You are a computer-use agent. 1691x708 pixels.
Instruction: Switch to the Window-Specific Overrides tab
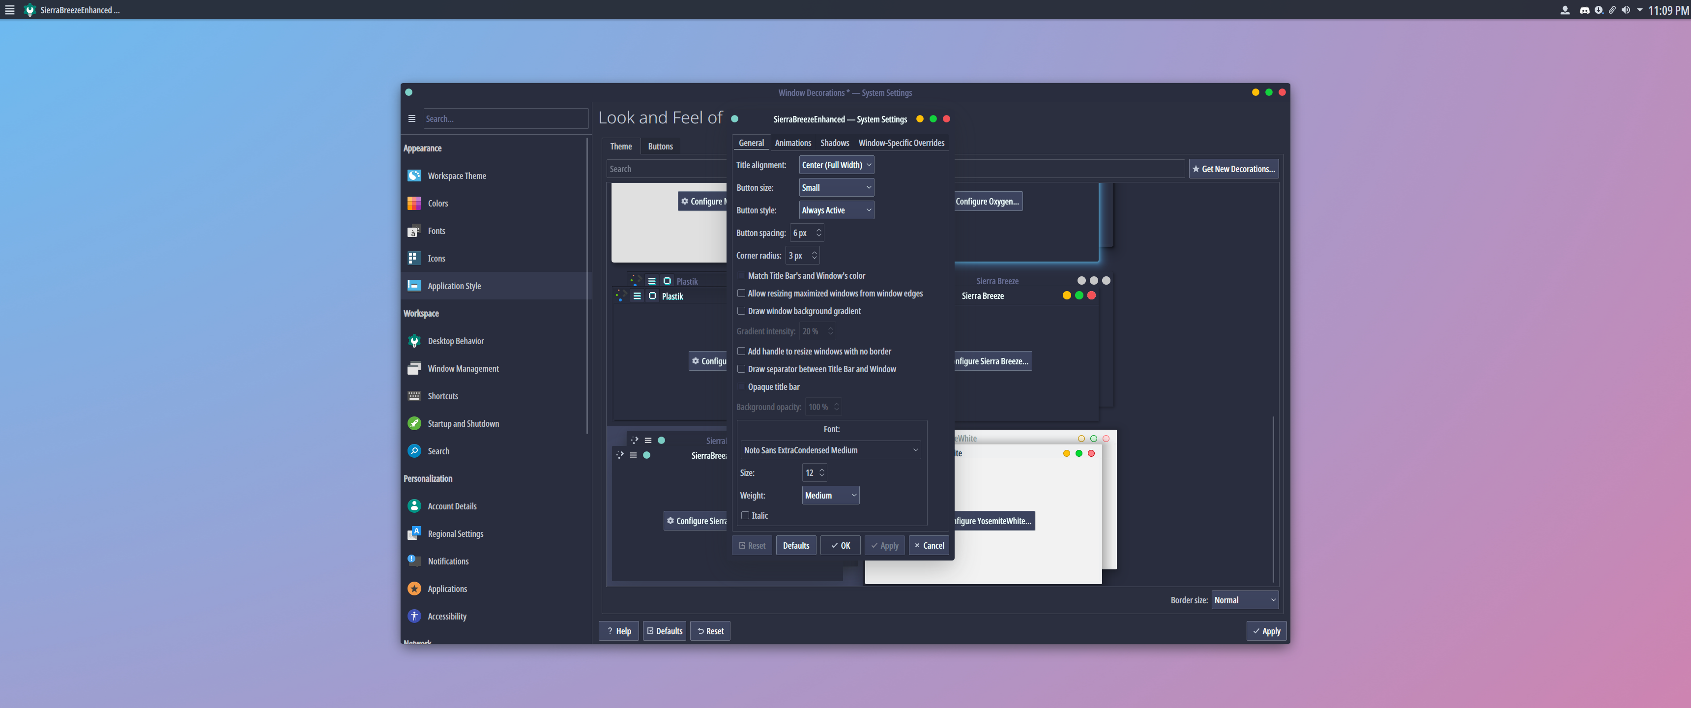902,143
